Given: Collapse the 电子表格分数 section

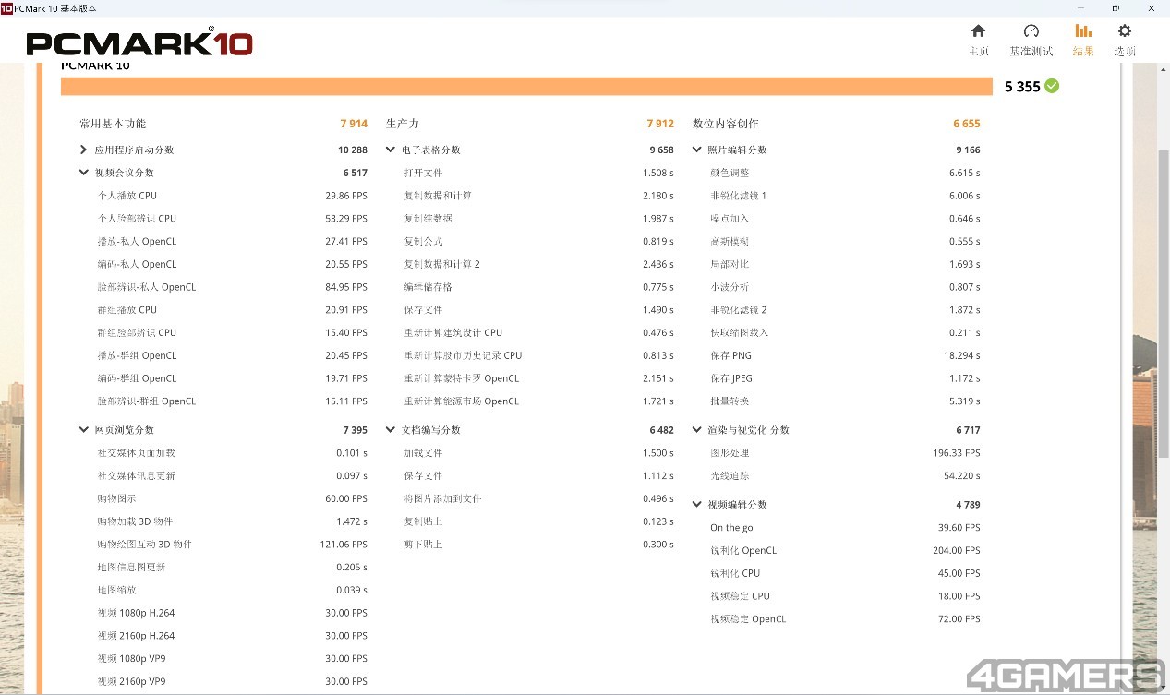Looking at the screenshot, I should 391,150.
